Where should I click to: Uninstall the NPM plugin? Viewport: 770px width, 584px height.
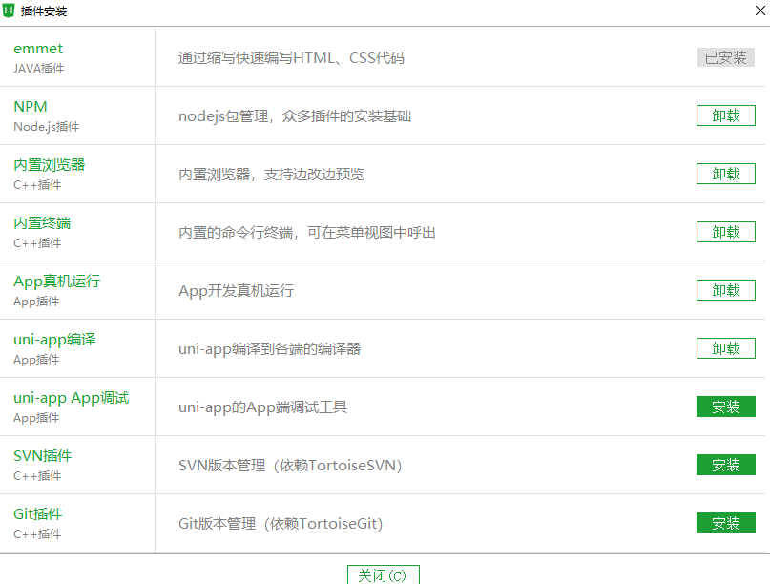click(x=726, y=115)
